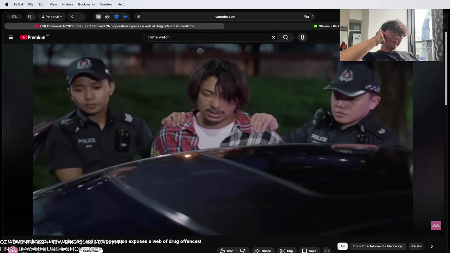Open the View menu
This screenshot has width=450, height=253.
click(53, 4)
